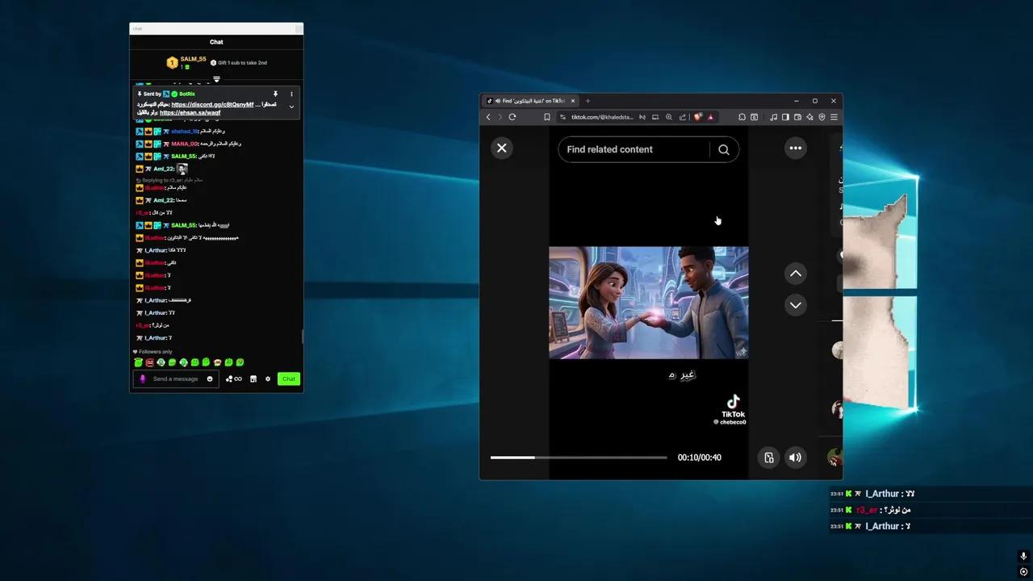The width and height of the screenshot is (1033, 581).
Task: Reload the TikTok page
Action: (512, 117)
